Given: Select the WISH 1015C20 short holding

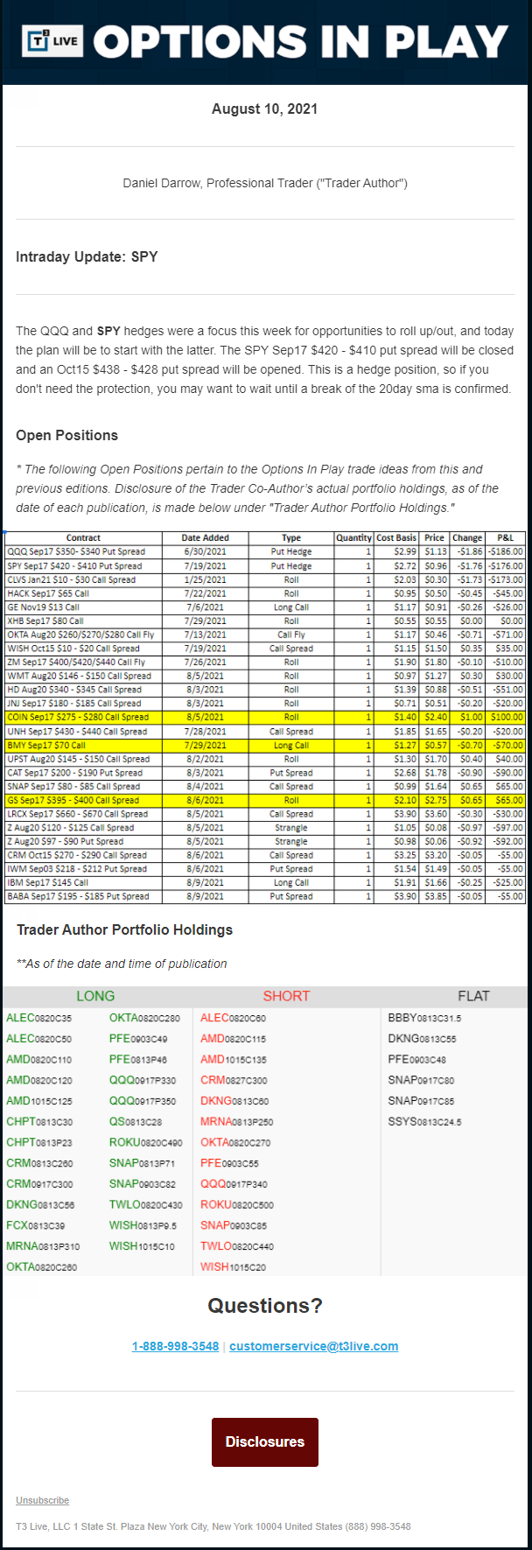Looking at the screenshot, I should (233, 1266).
